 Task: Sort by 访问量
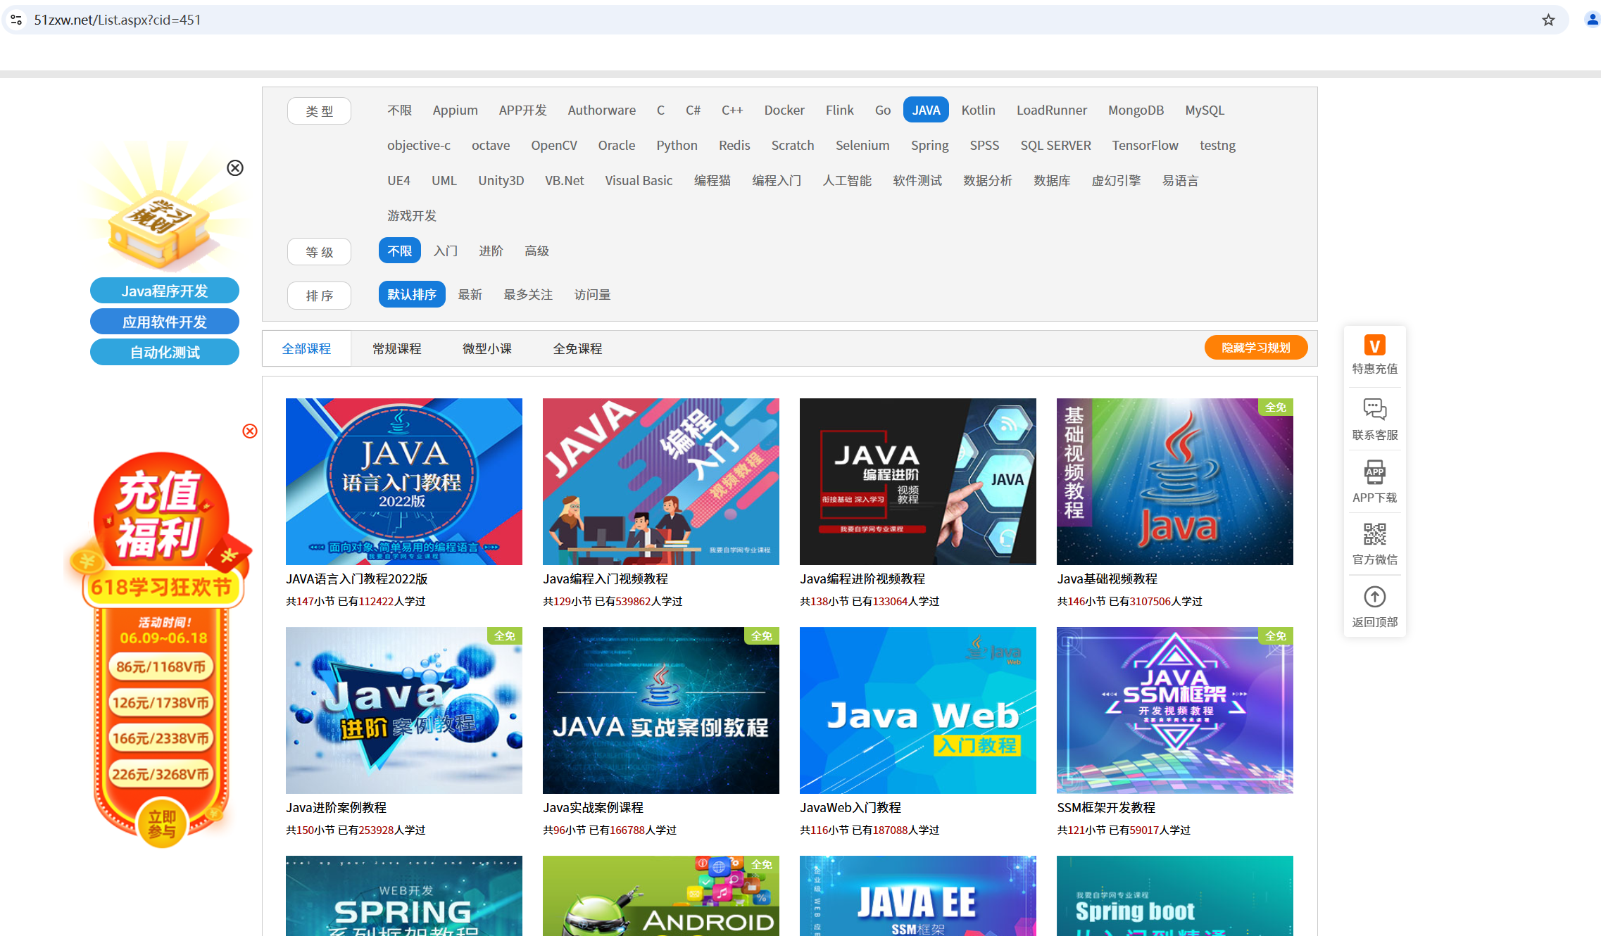coord(592,294)
